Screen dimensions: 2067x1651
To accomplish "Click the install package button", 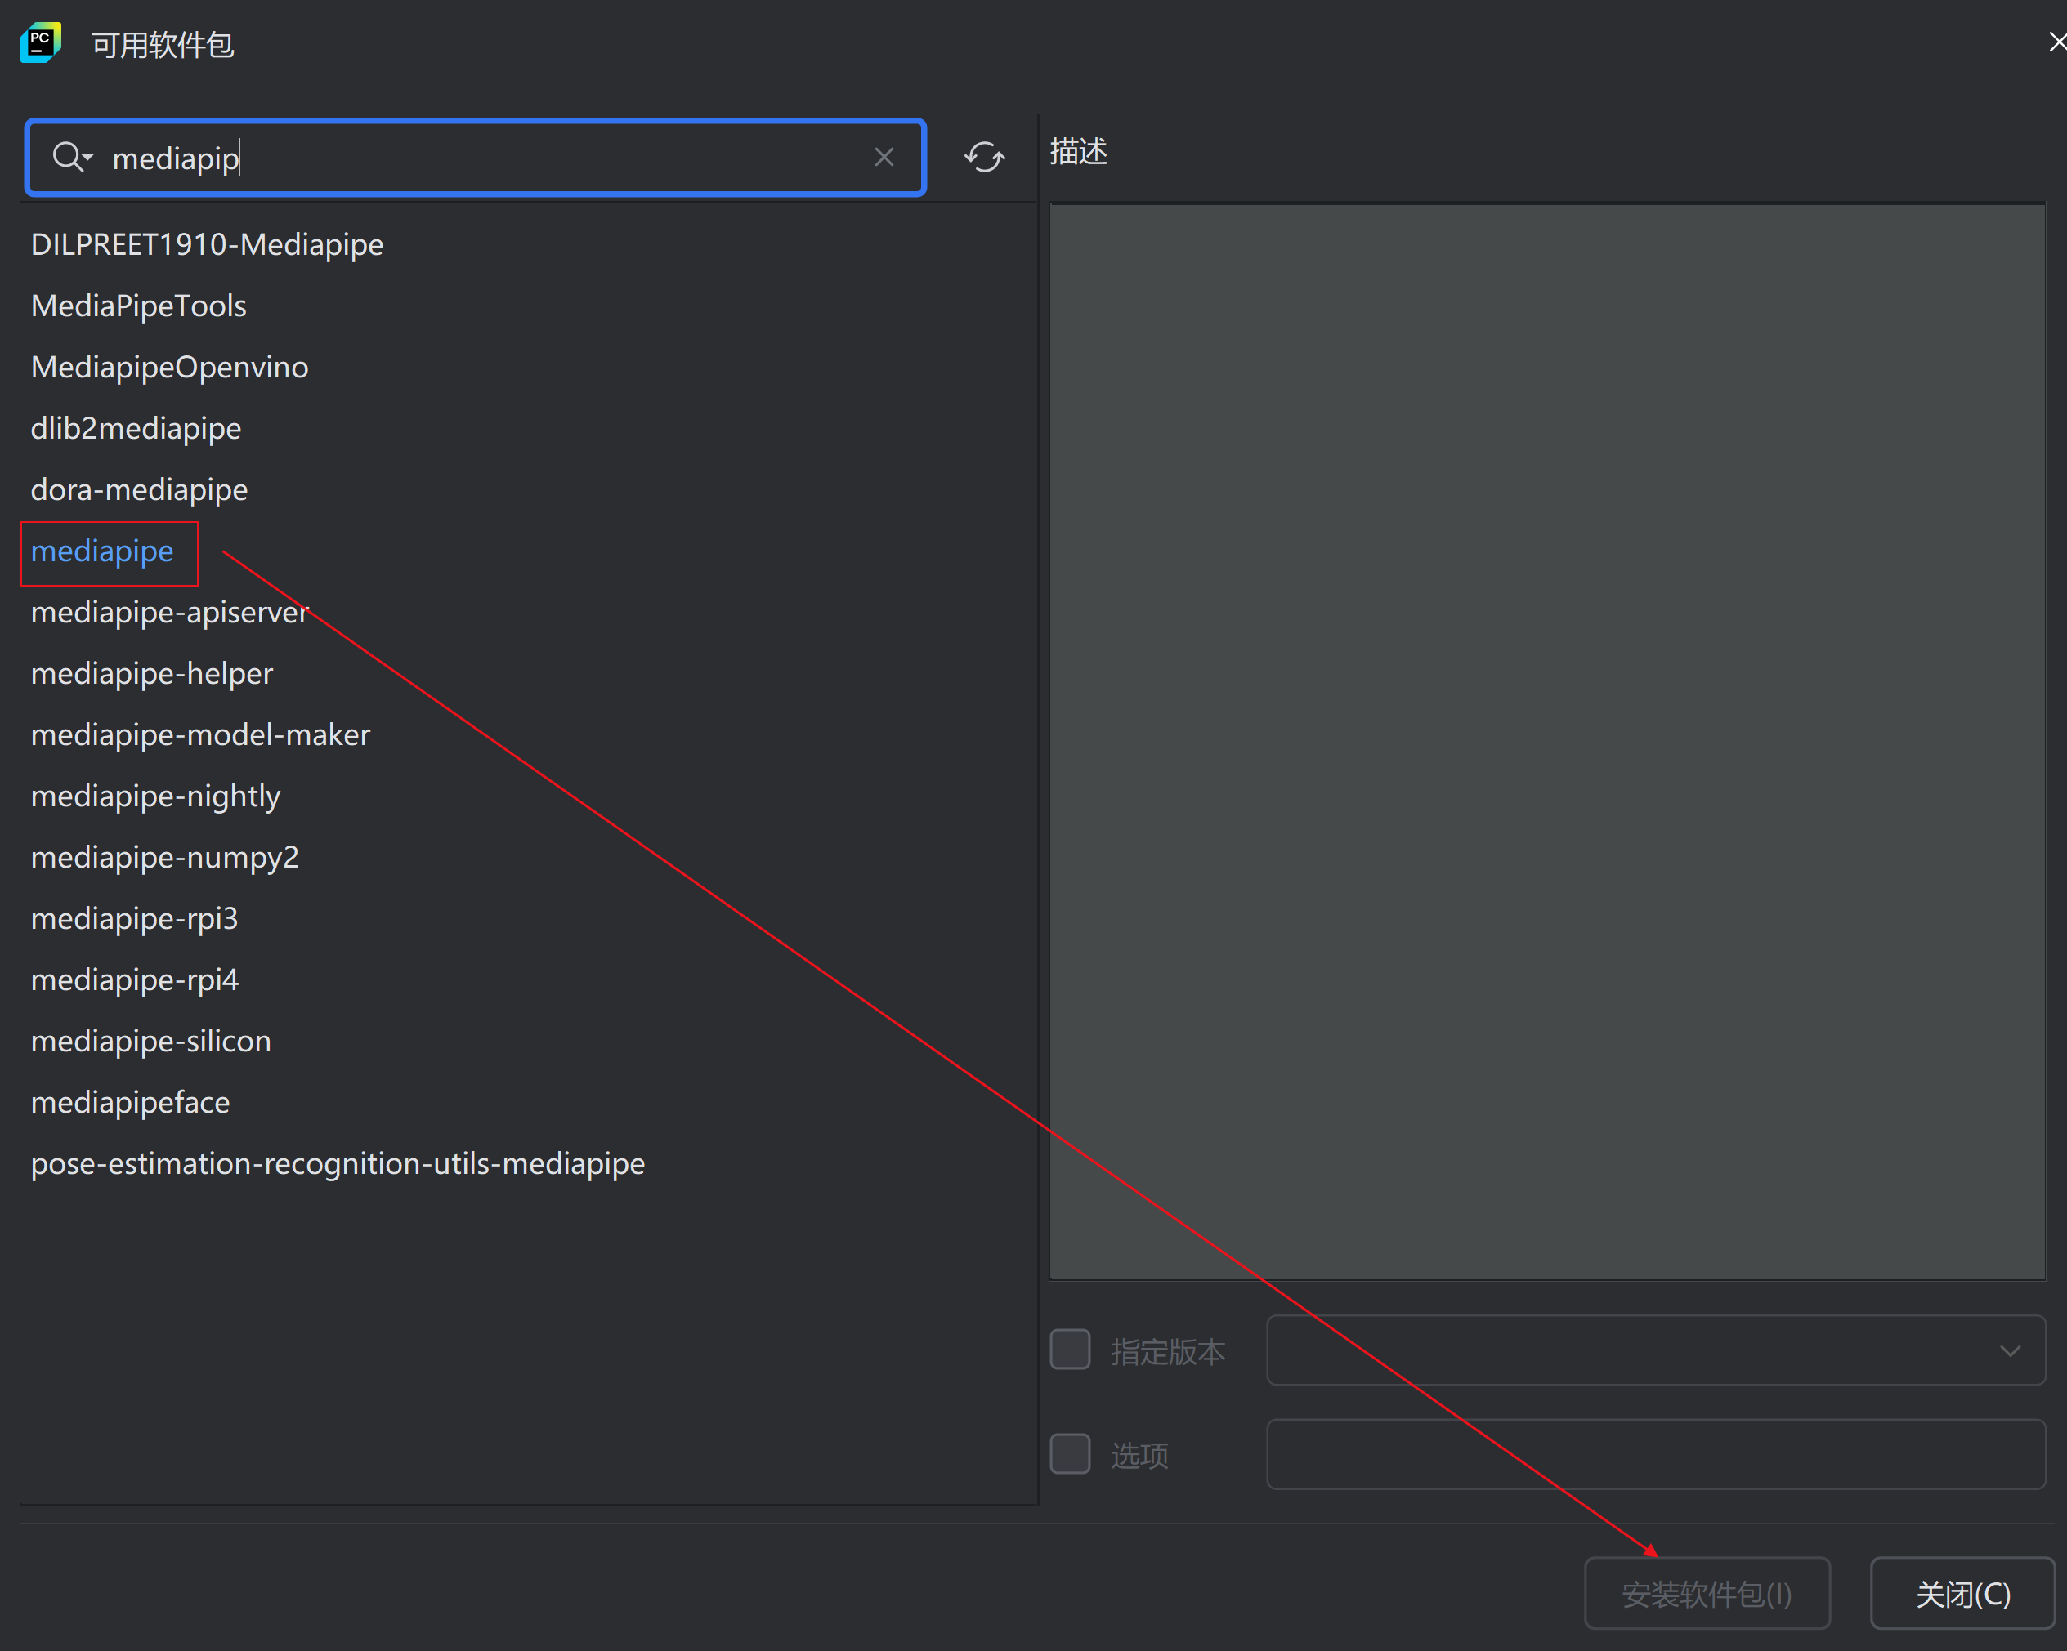I will (x=1707, y=1595).
